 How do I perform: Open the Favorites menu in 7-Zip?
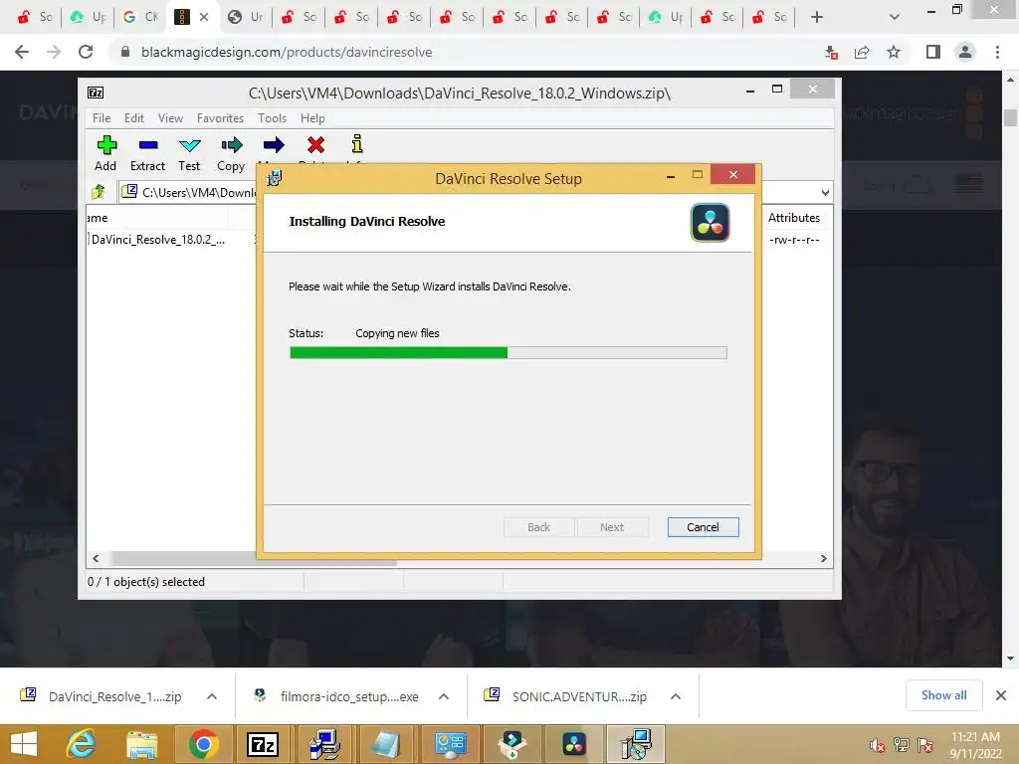pos(220,118)
